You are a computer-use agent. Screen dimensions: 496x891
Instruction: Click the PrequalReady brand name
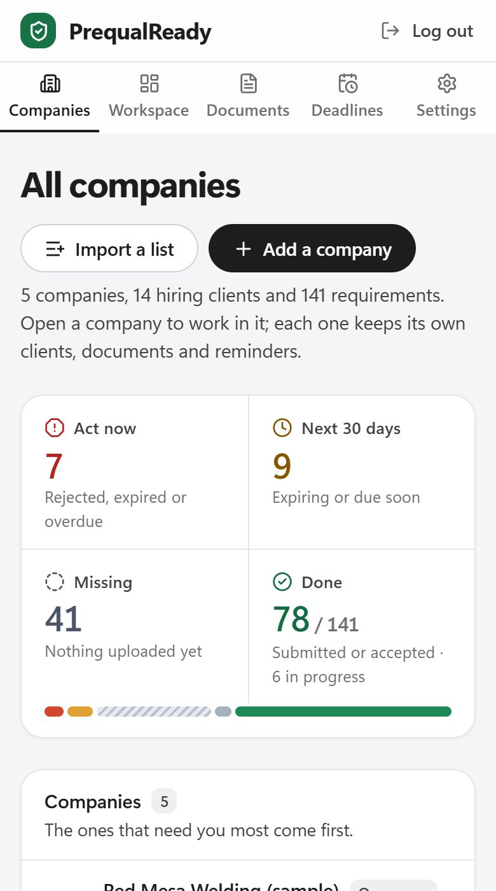point(140,31)
